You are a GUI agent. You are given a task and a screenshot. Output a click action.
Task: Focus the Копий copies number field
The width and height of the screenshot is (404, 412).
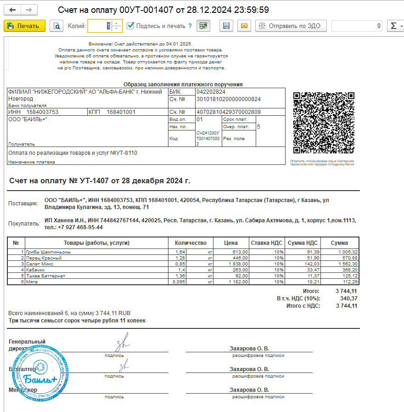tap(100, 26)
